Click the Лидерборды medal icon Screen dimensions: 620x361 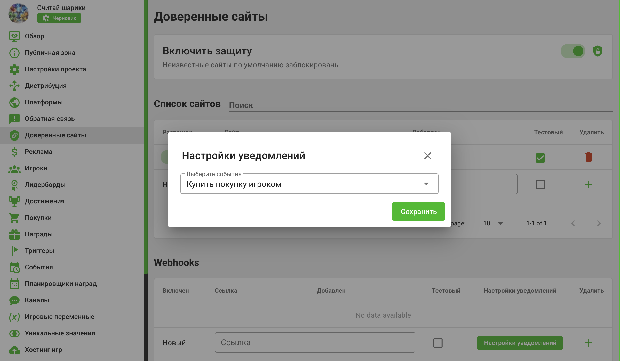pyautogui.click(x=14, y=185)
